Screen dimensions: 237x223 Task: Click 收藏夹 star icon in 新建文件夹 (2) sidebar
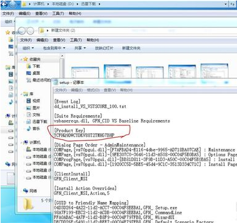pyautogui.click(x=25, y=59)
